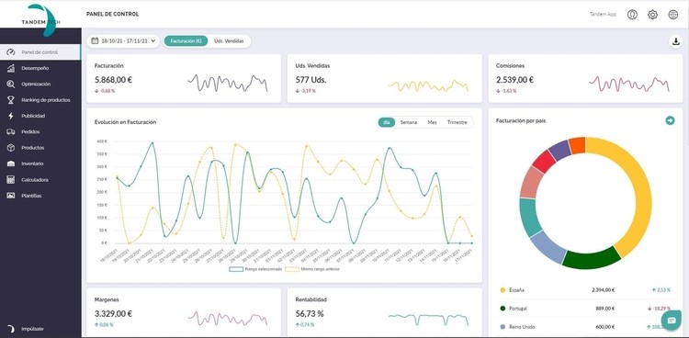Toggle Rango seleccionado legend series
The height and width of the screenshot is (338, 689).
pos(255,268)
